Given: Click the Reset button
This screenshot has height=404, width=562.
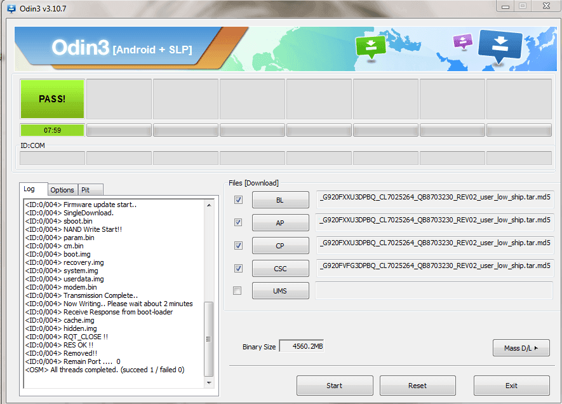Looking at the screenshot, I should [418, 386].
